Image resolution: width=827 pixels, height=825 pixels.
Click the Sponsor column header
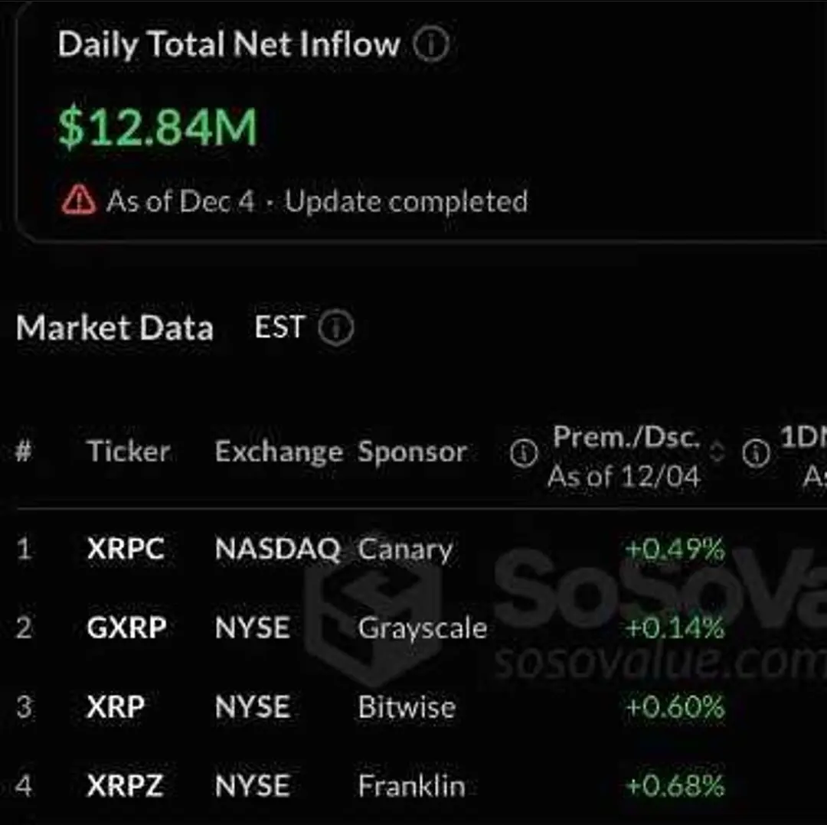[413, 452]
